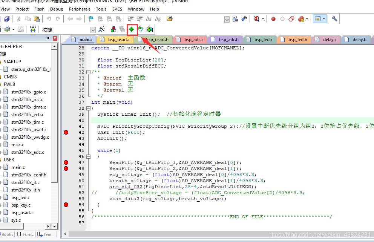Click the Kill All Breakpoints icon
374x242 pixels.
[x=301, y=19]
